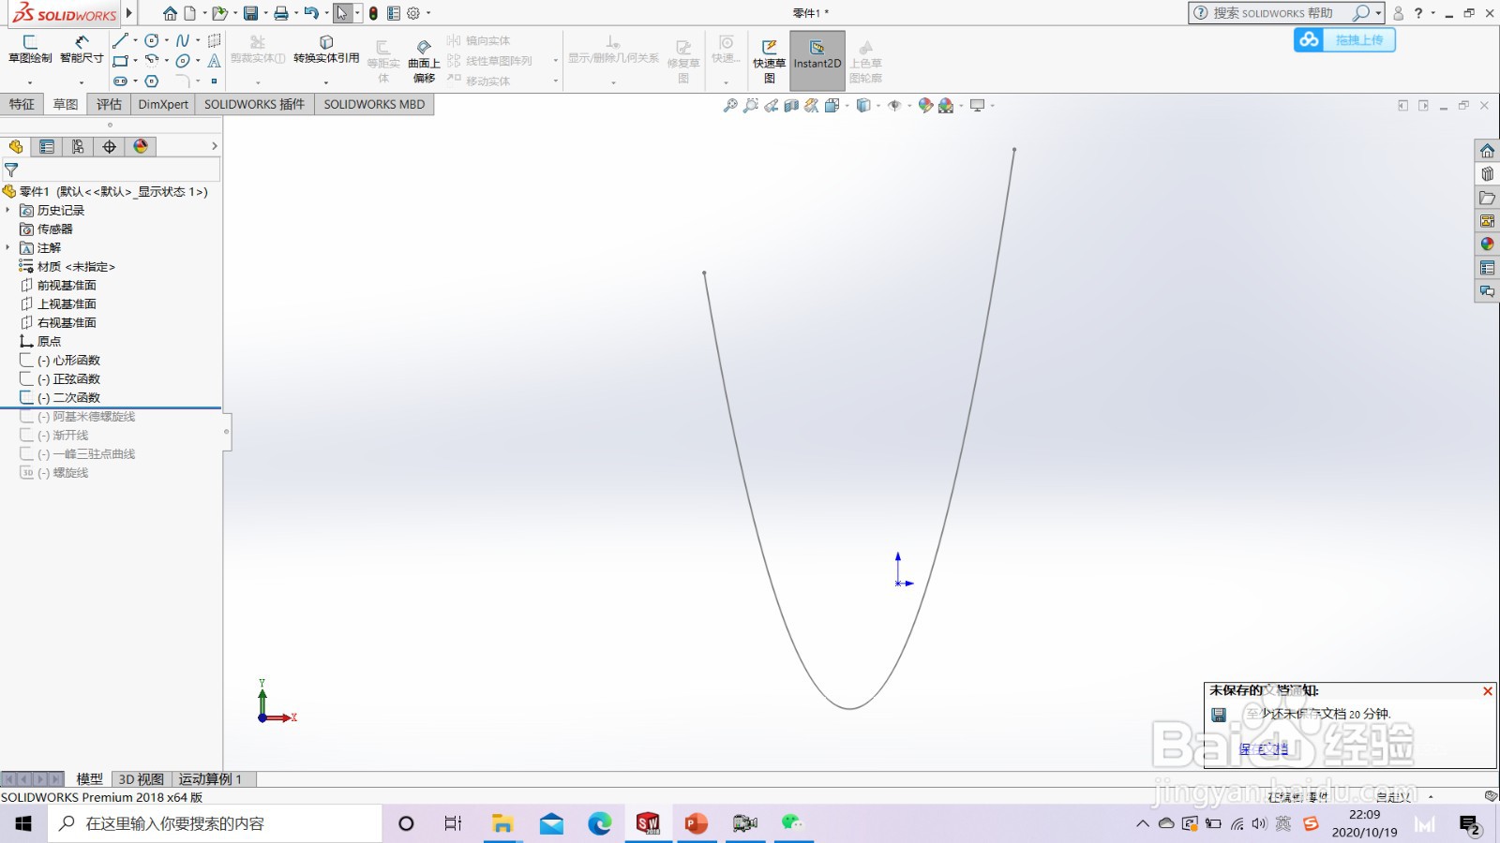Expand the panel tabs chevron arrow
The height and width of the screenshot is (843, 1500).
tap(214, 146)
